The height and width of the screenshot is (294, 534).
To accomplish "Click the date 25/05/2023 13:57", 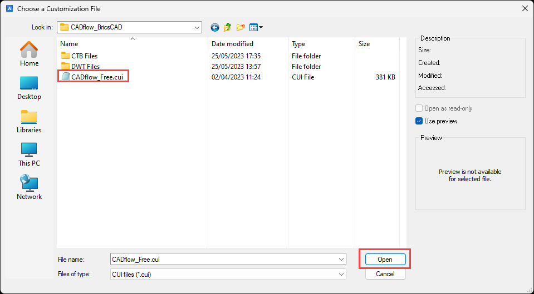I will click(x=236, y=67).
